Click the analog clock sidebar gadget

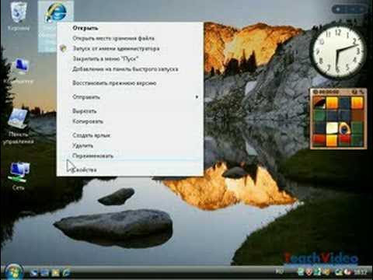point(337,51)
